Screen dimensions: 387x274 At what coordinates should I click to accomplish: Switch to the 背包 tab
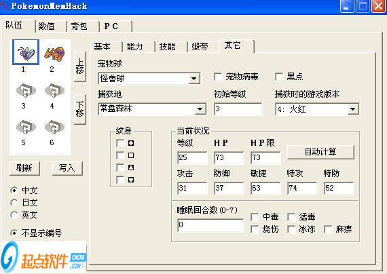click(x=83, y=26)
